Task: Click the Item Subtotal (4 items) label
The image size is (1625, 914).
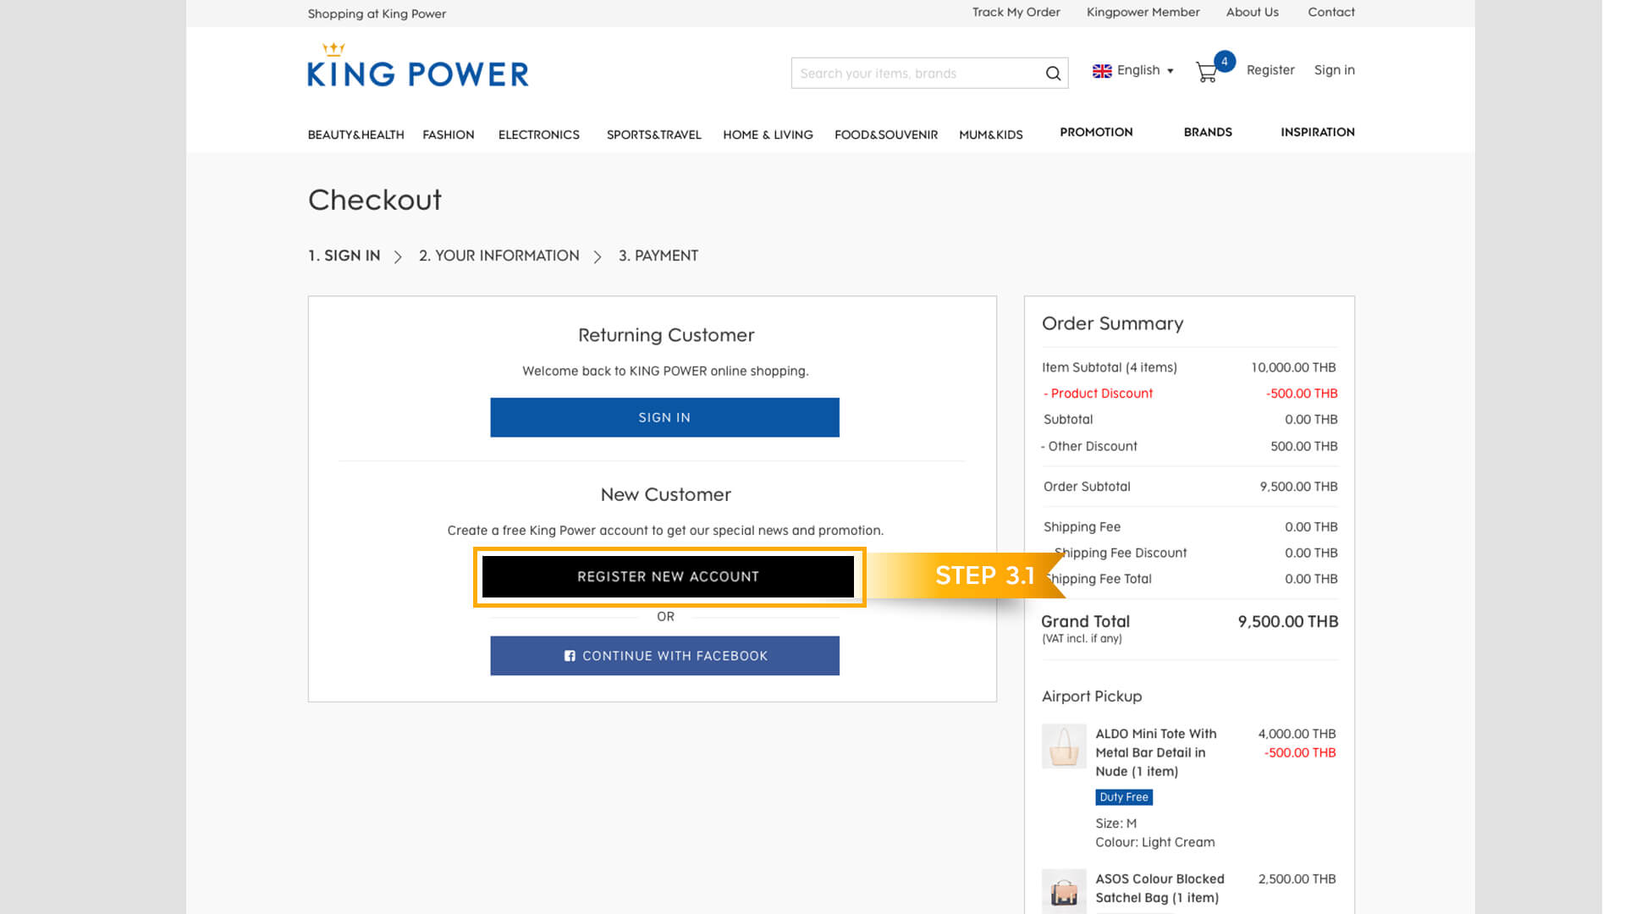Action: (x=1109, y=367)
